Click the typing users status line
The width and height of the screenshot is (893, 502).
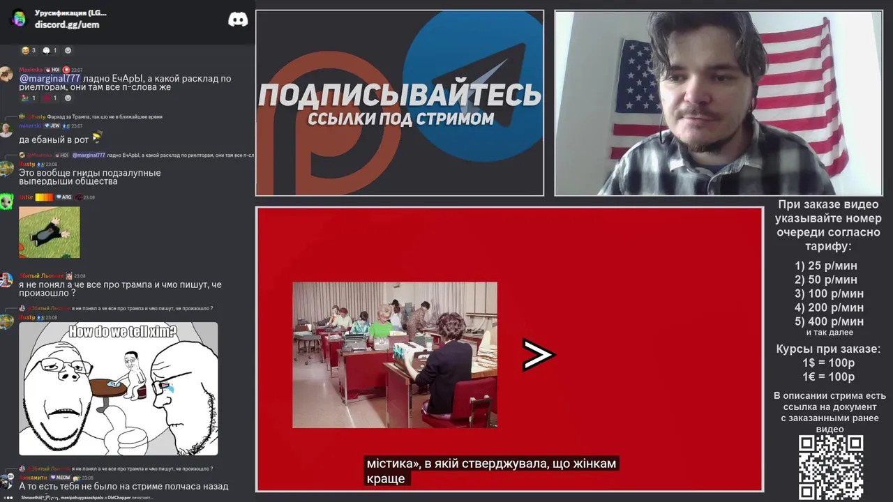click(x=87, y=497)
